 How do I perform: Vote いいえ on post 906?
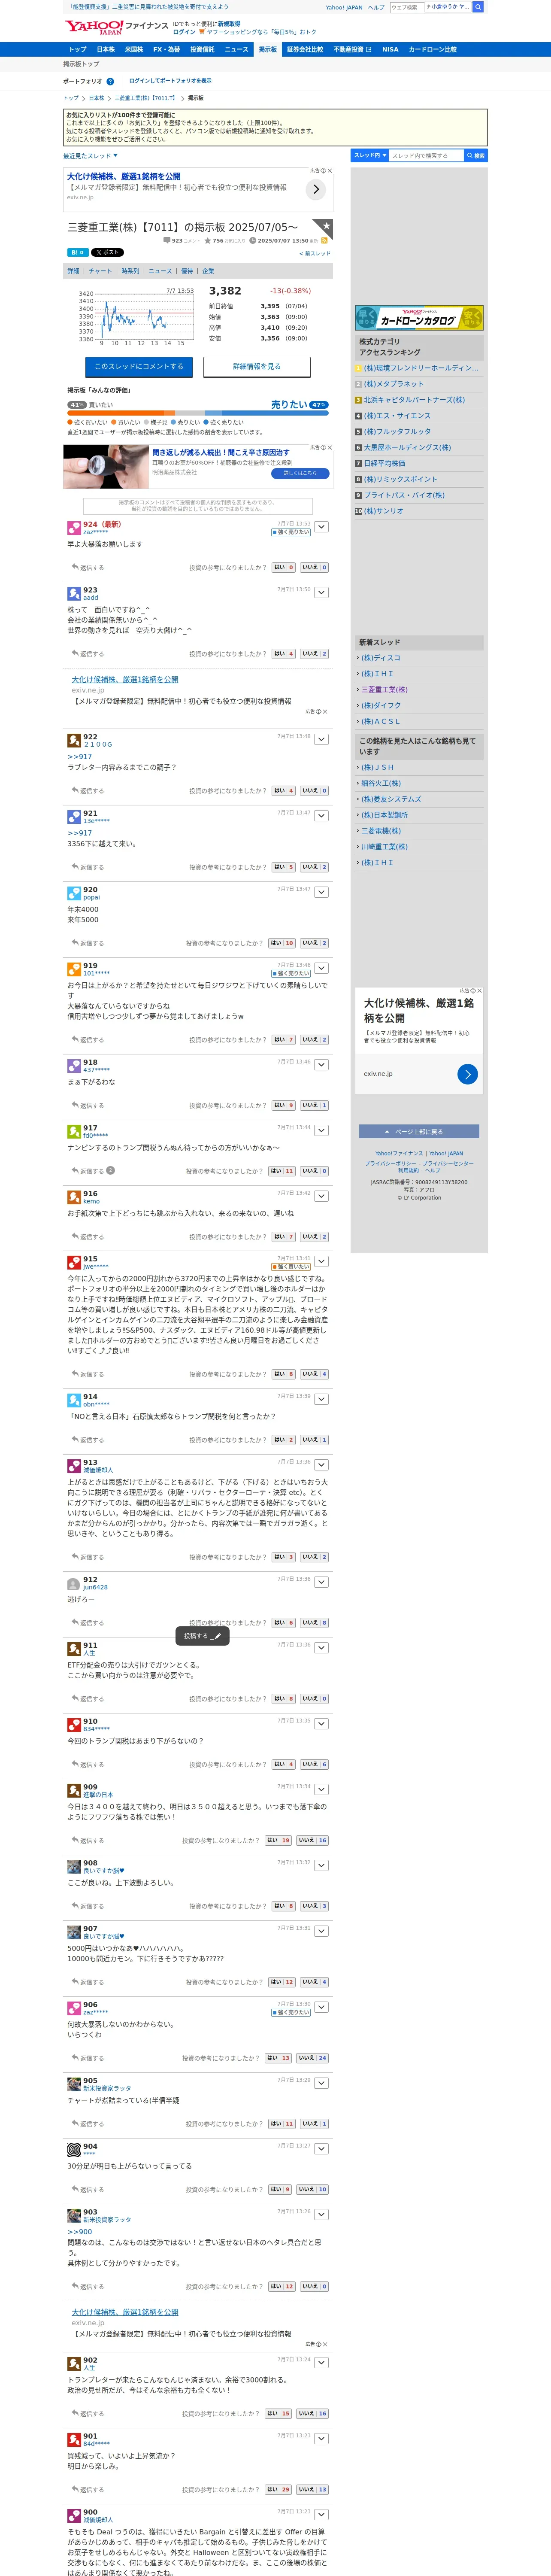(x=312, y=2058)
